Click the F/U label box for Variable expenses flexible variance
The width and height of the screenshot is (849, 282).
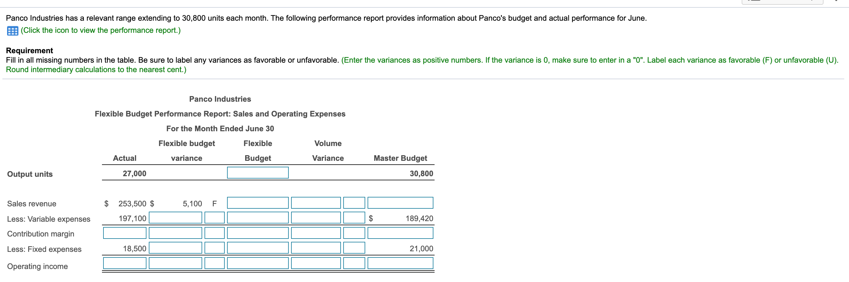pyautogui.click(x=214, y=218)
